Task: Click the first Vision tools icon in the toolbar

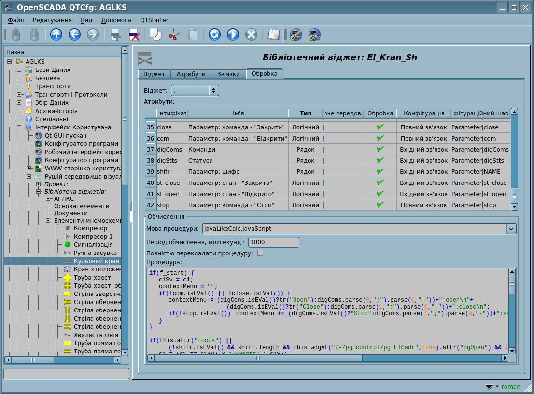Action: tap(296, 35)
